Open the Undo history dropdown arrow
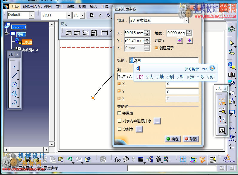The height and width of the screenshot is (175, 238). 74,163
